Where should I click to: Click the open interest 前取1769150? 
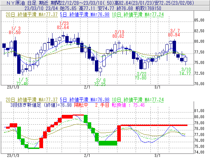click(148, 8)
